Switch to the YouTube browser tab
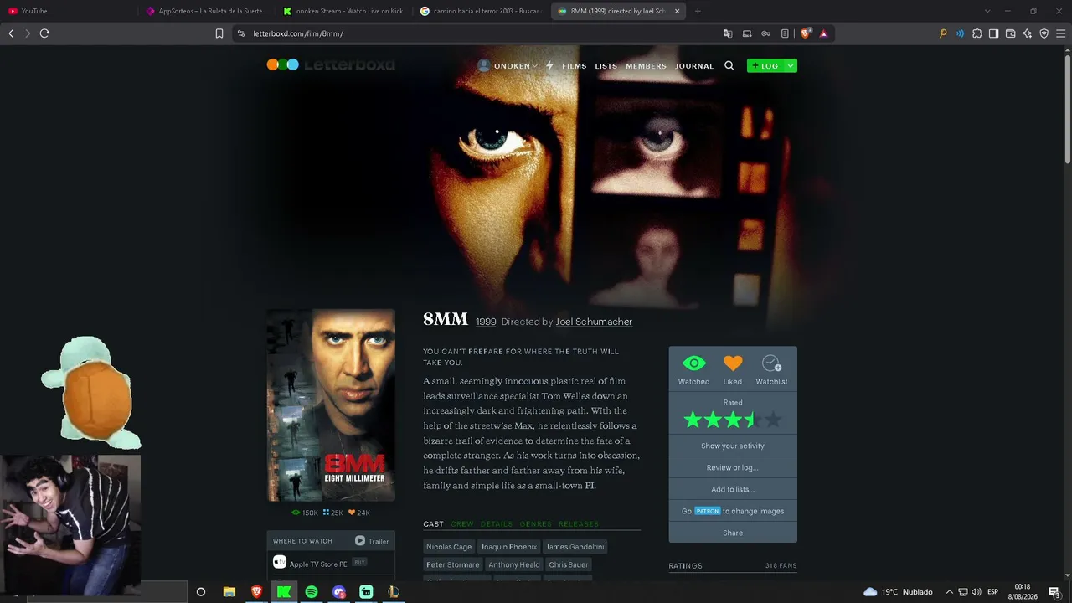This screenshot has height=603, width=1072. pyautogui.click(x=67, y=11)
